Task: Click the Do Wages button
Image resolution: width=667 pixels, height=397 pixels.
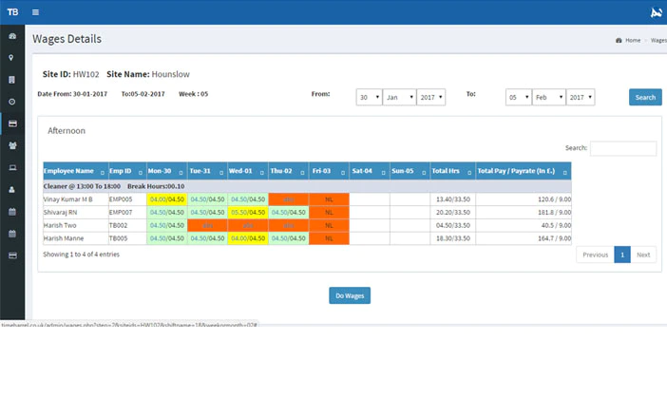Action: pyautogui.click(x=350, y=295)
